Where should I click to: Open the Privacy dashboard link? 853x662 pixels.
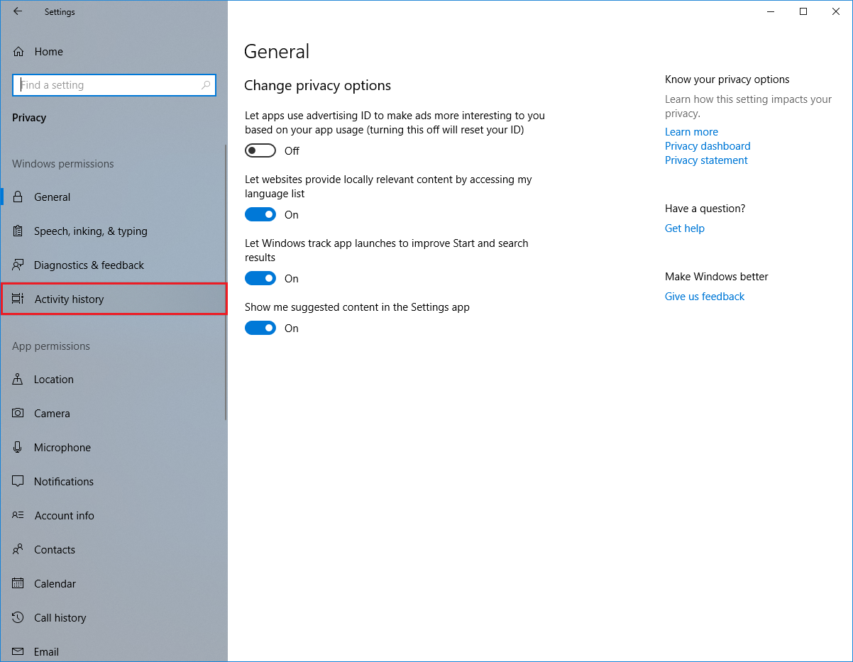pos(707,145)
